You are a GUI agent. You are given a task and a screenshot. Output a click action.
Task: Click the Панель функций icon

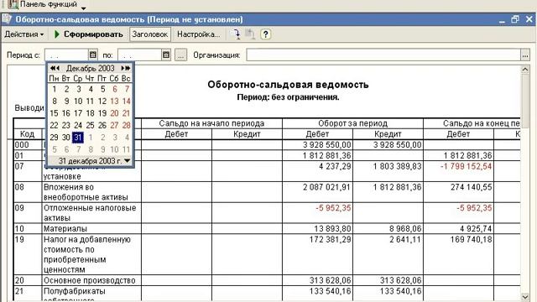[13, 4]
